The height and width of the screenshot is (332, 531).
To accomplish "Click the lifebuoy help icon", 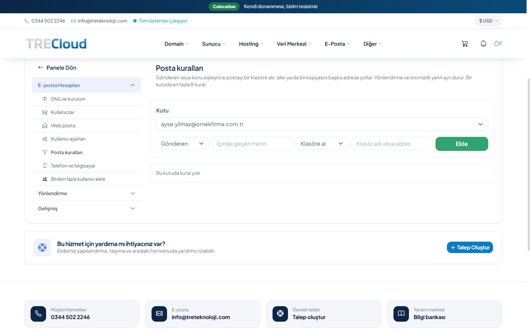I will (42, 248).
